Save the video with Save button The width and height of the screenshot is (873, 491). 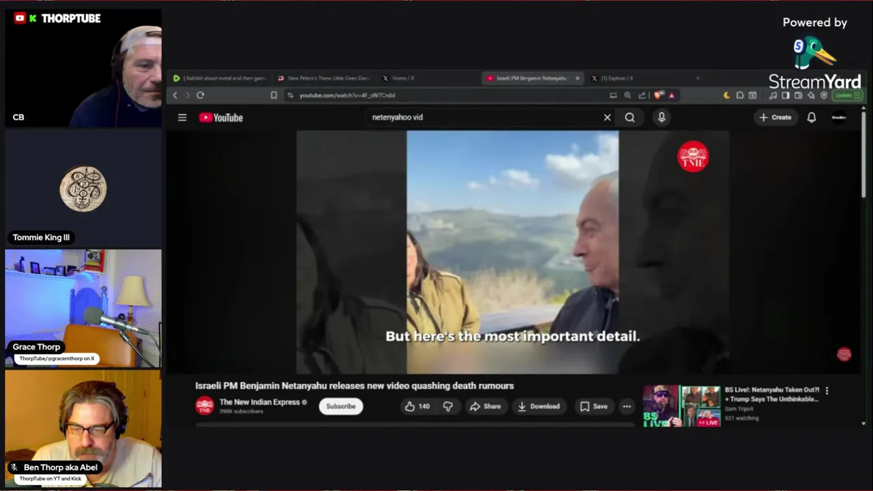pos(593,406)
